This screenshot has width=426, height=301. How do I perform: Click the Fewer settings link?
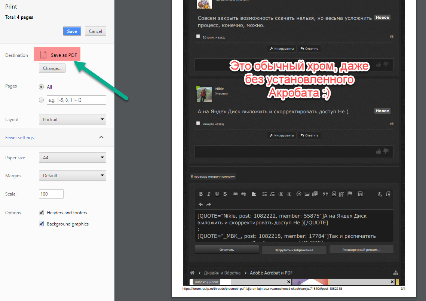19,138
